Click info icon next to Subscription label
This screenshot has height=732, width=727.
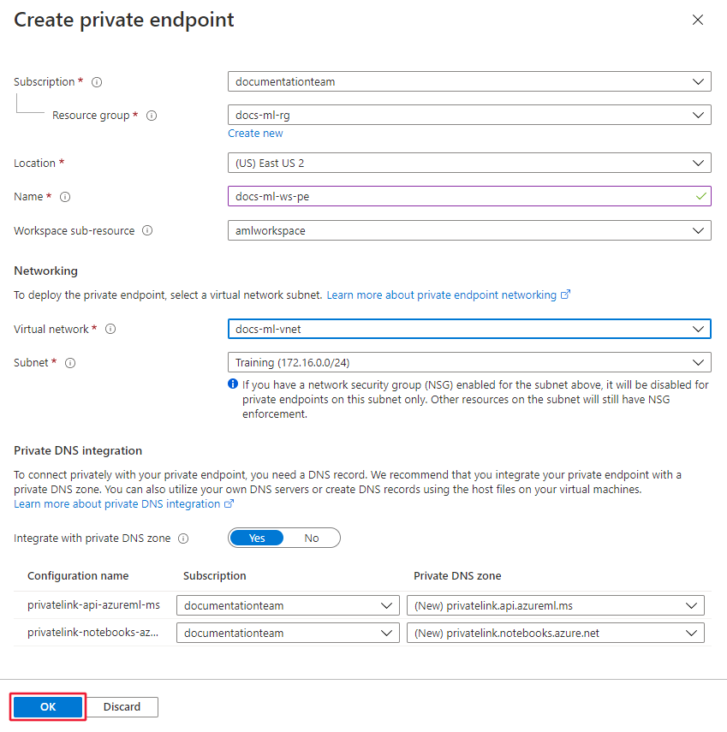tap(97, 82)
